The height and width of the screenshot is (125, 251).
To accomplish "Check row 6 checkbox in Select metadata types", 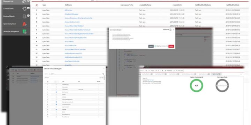I will 56,97.
